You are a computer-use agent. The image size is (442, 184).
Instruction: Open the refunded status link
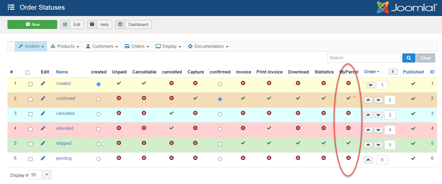[65, 128]
